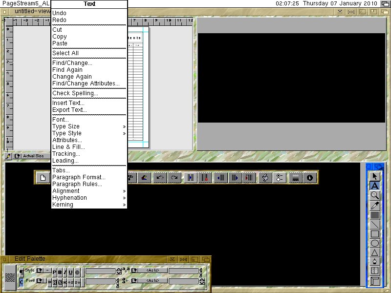This screenshot has width=391, height=293.
Task: Choose the Rectangle shape tool
Action: click(x=375, y=234)
